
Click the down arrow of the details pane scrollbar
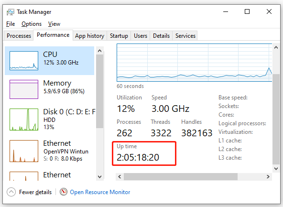276,169
